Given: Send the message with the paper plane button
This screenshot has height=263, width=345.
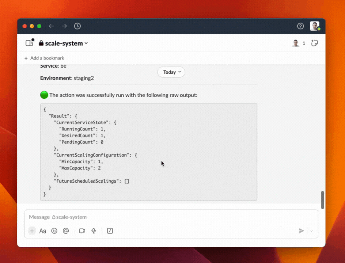Looking at the screenshot, I should [302, 230].
